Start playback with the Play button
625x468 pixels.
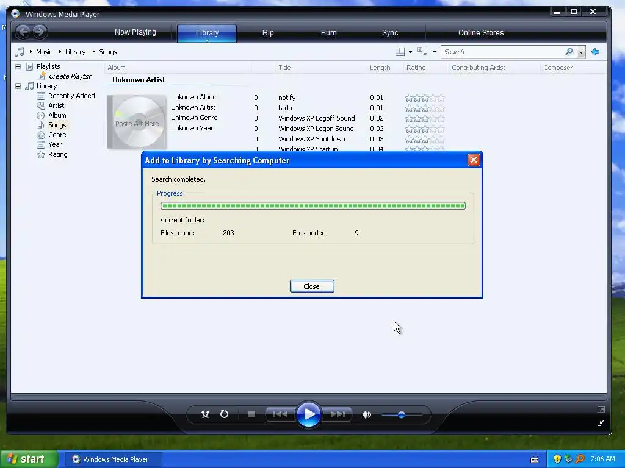308,414
